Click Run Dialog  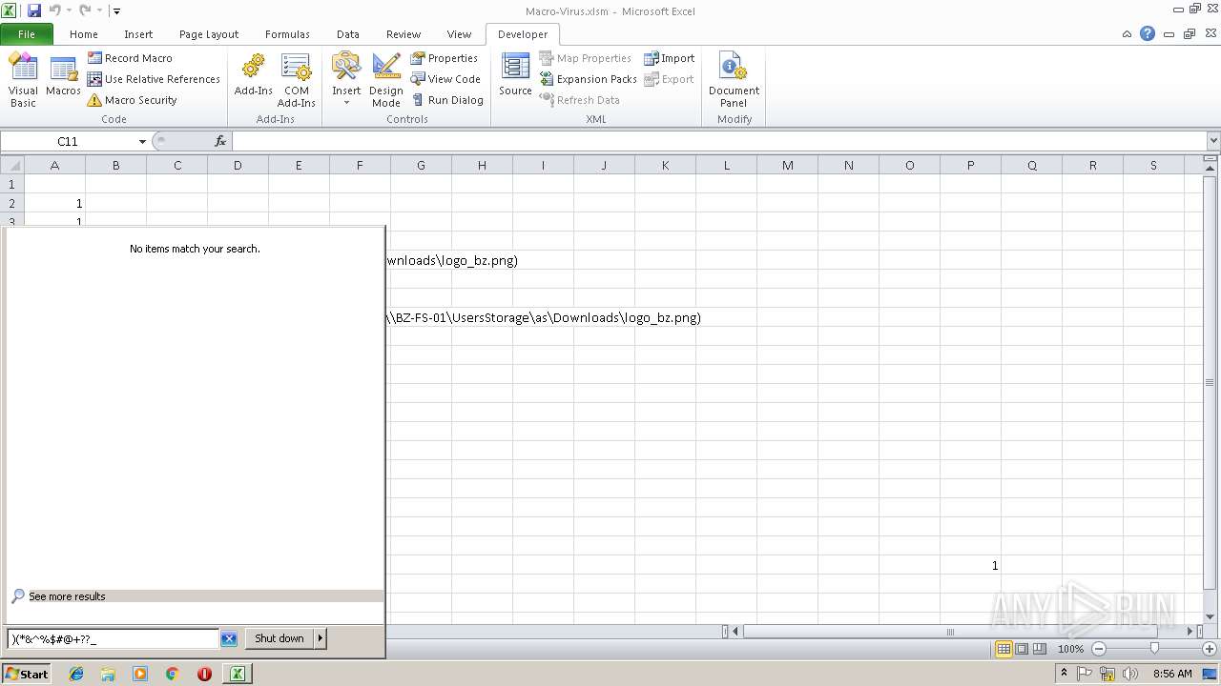pyautogui.click(x=446, y=100)
